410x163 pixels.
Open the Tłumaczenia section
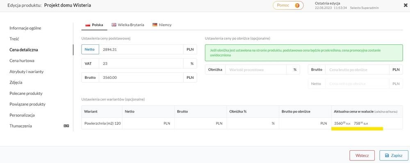pyautogui.click(x=20, y=126)
